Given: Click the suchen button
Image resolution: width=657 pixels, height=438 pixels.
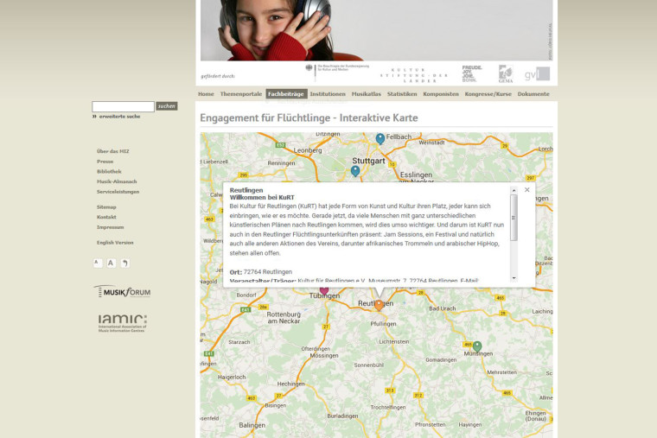Looking at the screenshot, I should (x=167, y=106).
